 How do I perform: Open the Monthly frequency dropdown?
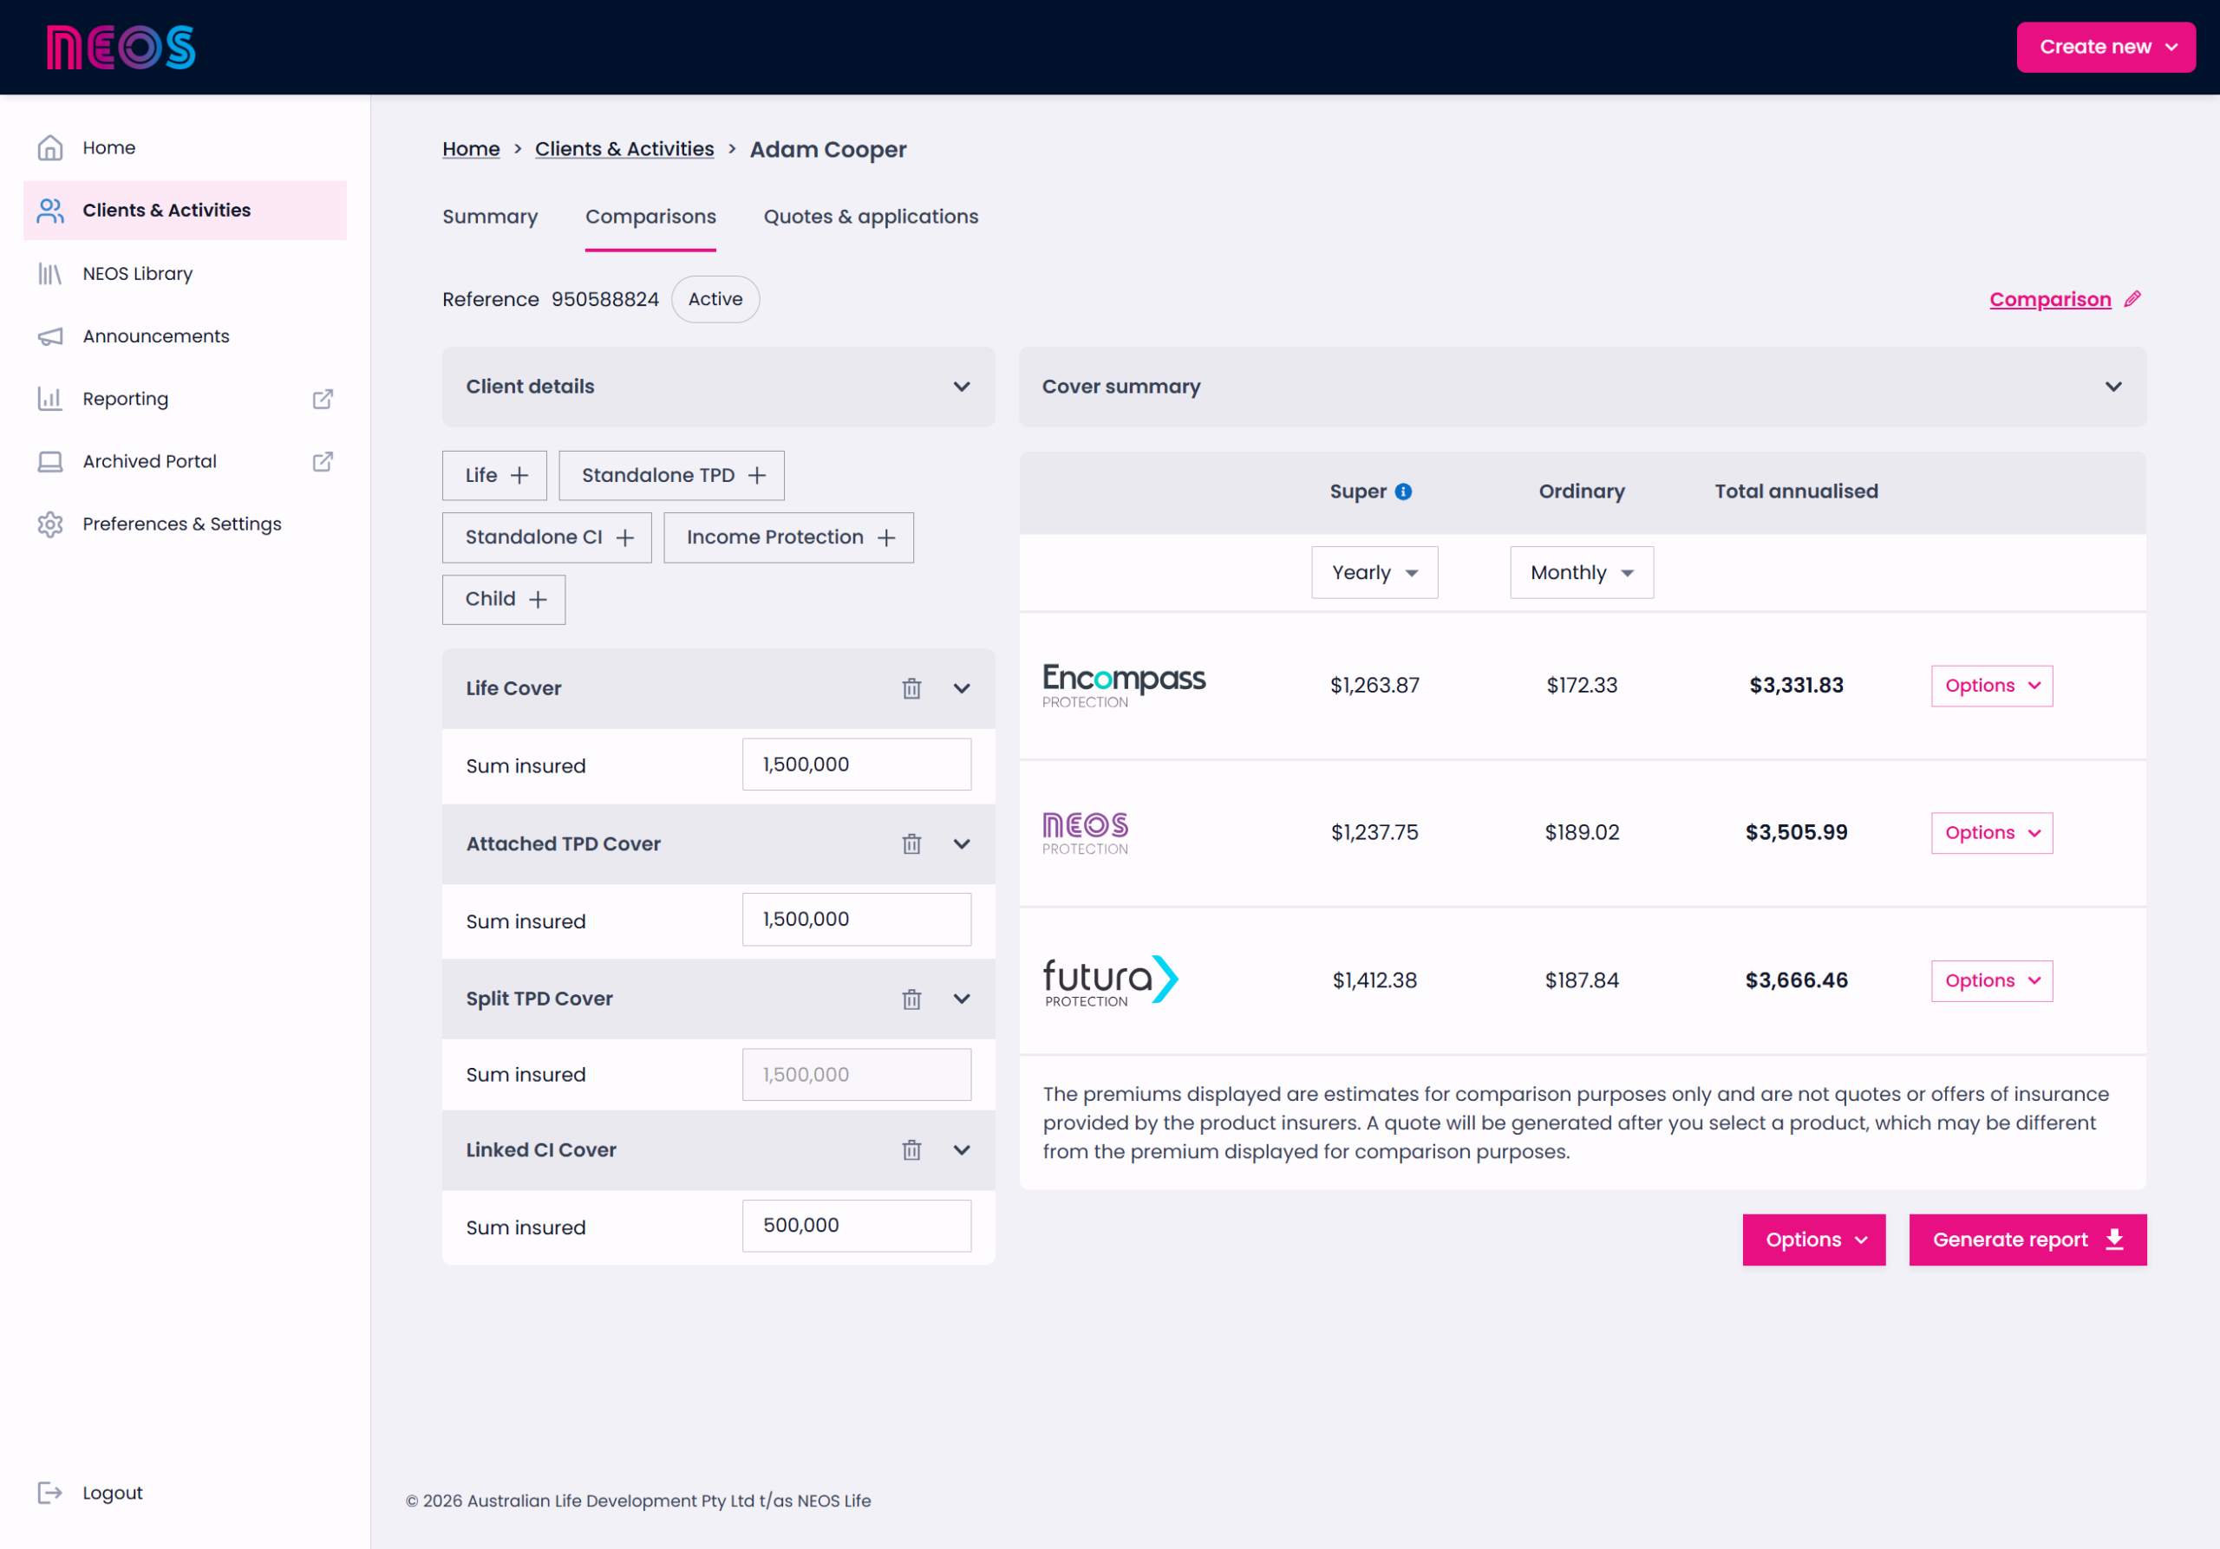1582,573
